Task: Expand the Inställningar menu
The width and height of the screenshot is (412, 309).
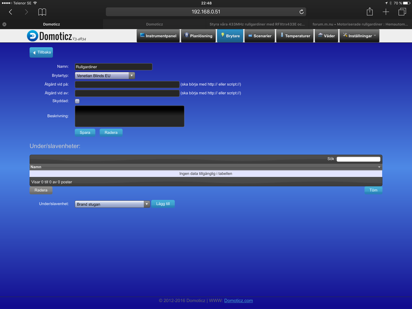Action: click(x=359, y=36)
